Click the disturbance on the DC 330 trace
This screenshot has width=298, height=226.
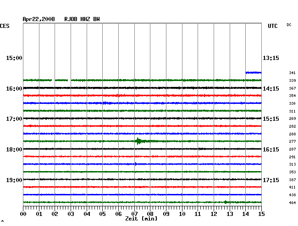pyautogui.click(x=107, y=103)
